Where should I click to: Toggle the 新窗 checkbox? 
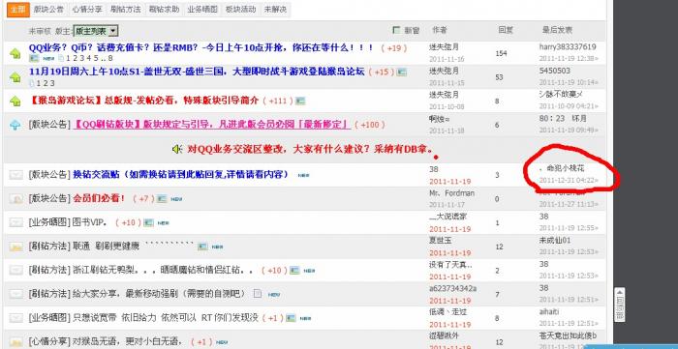pos(396,30)
